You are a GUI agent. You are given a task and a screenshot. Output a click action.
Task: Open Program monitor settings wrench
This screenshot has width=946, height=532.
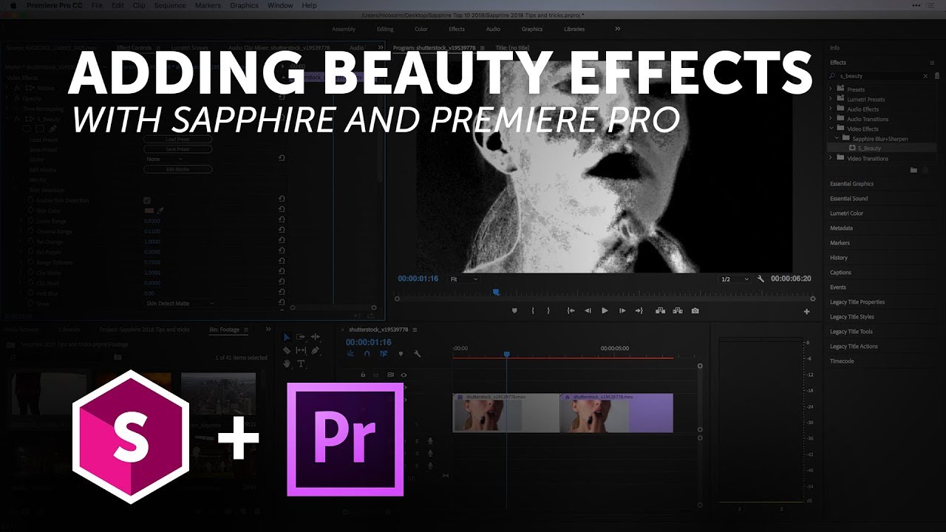pyautogui.click(x=761, y=279)
